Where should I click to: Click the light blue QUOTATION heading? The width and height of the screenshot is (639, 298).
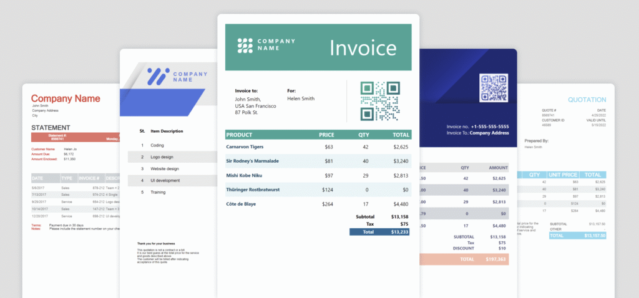coord(587,100)
